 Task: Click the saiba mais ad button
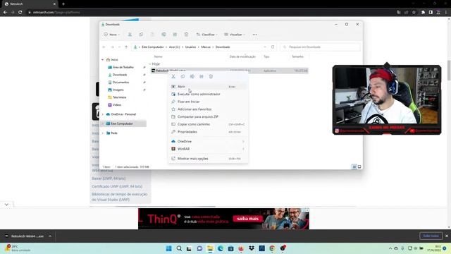247,219
